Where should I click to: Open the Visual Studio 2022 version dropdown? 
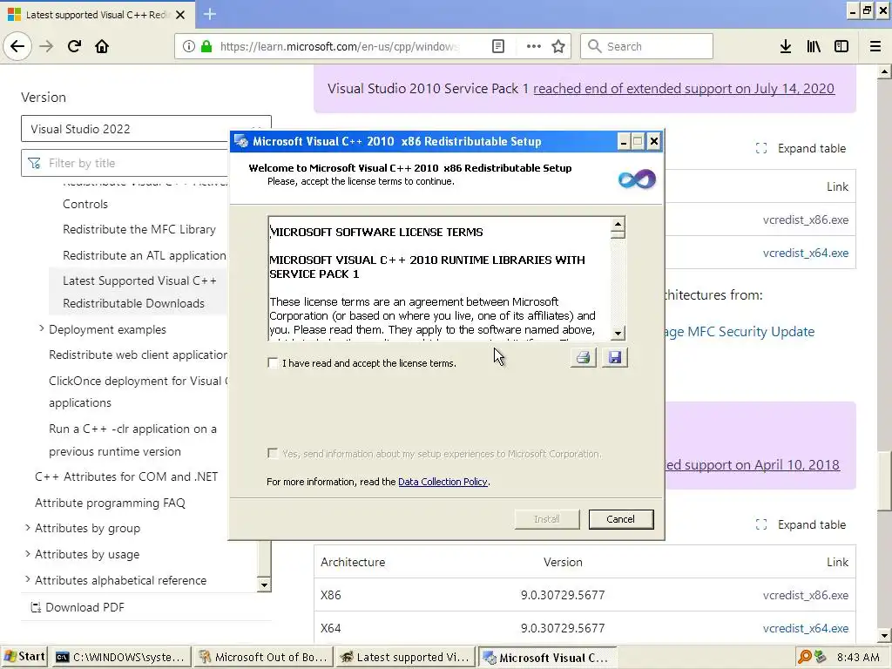pyautogui.click(x=145, y=129)
